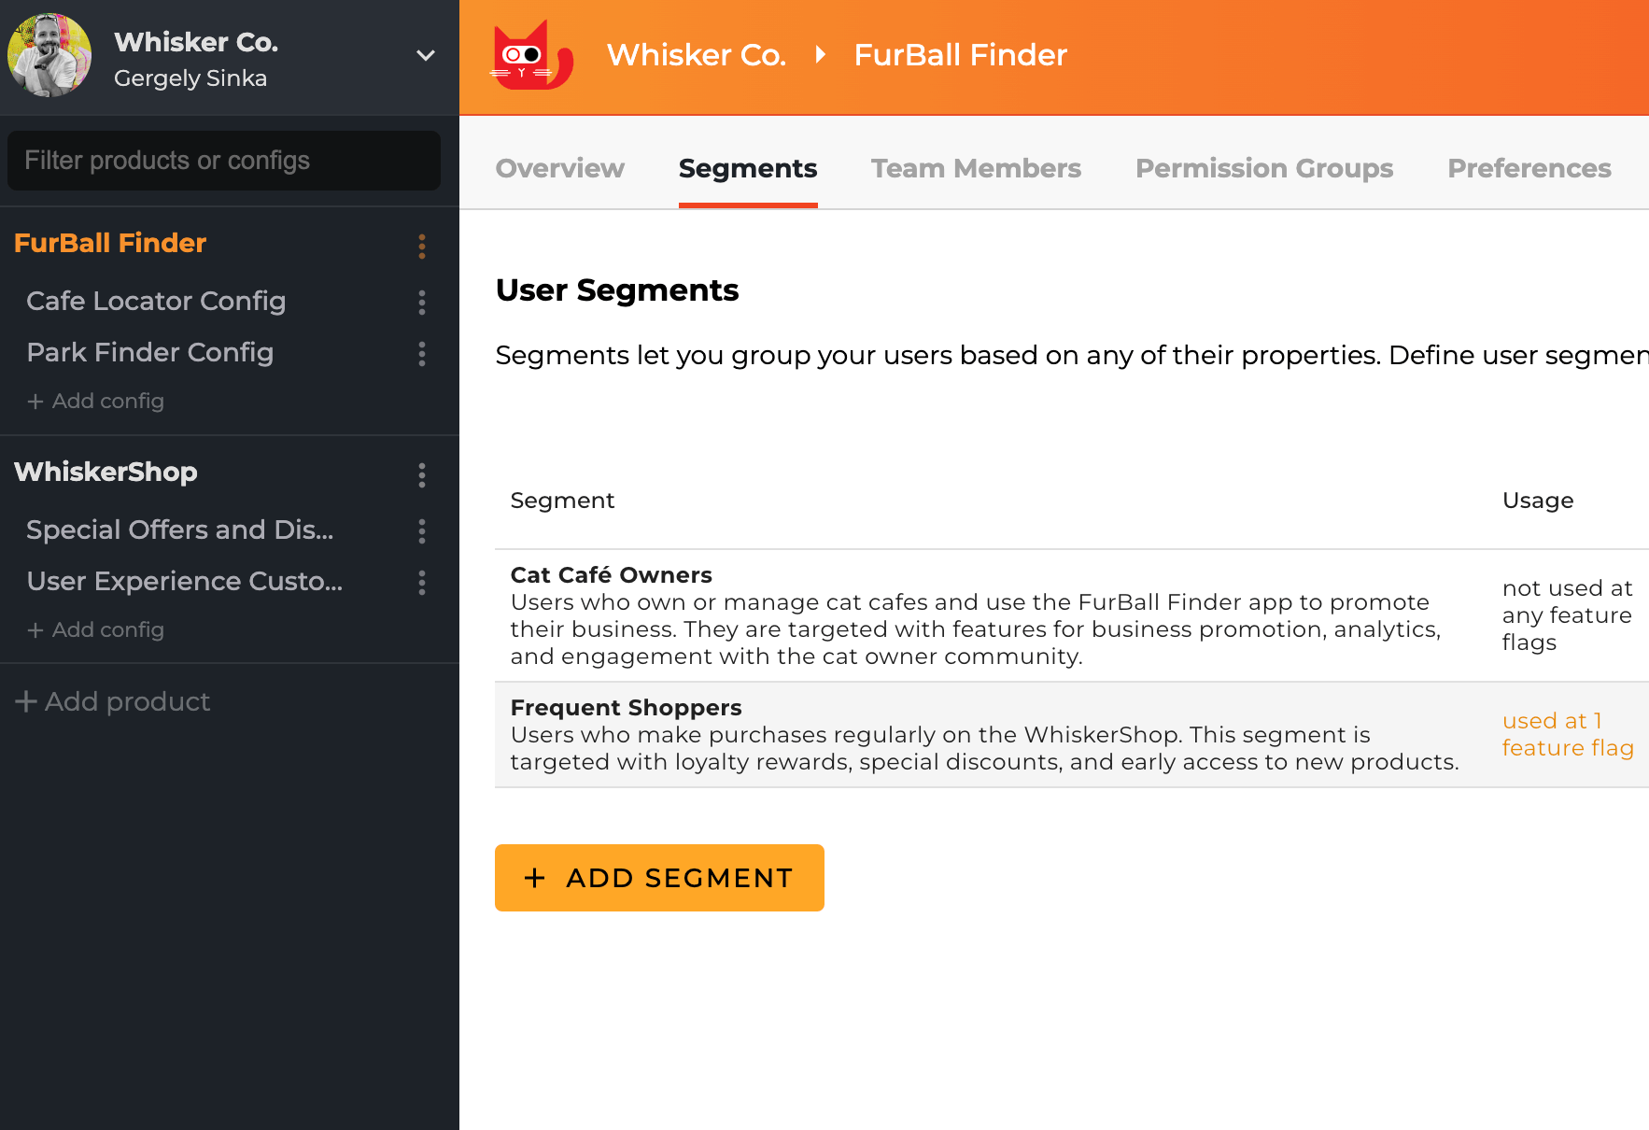Viewport: 1649px width, 1130px height.
Task: Add config under FurBall Finder
Action: tap(96, 401)
